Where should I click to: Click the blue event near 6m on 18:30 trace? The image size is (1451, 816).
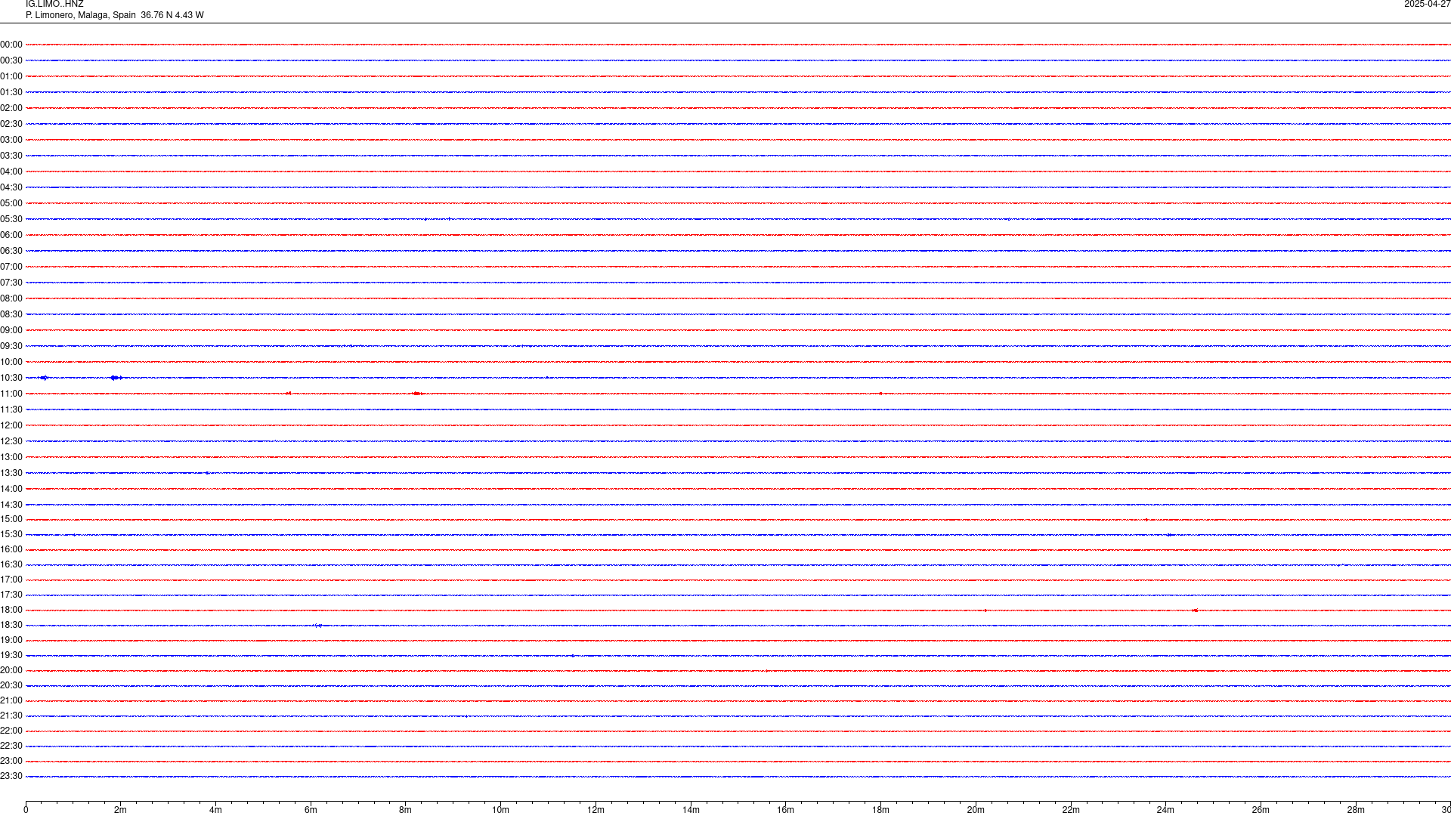(318, 626)
